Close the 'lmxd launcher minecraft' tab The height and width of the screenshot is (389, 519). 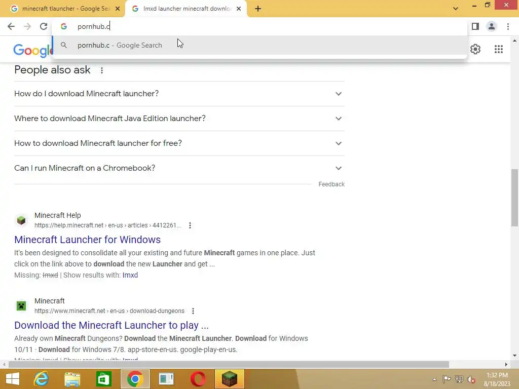point(239,9)
